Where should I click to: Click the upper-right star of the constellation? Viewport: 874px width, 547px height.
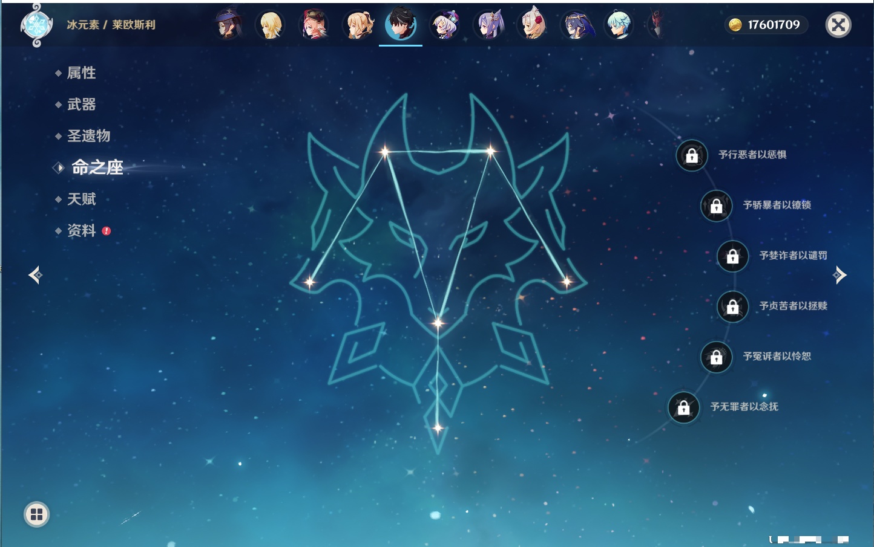point(490,151)
